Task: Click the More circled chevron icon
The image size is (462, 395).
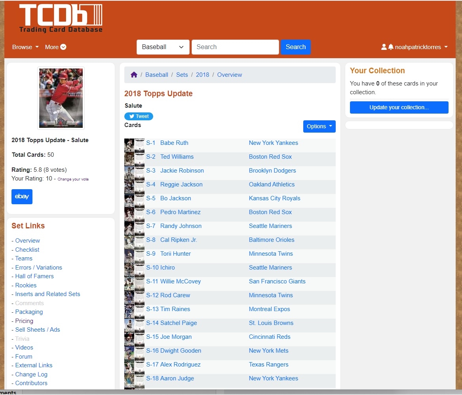Action: (63, 47)
